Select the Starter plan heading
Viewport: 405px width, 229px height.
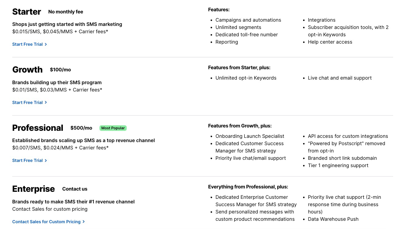[x=27, y=12]
